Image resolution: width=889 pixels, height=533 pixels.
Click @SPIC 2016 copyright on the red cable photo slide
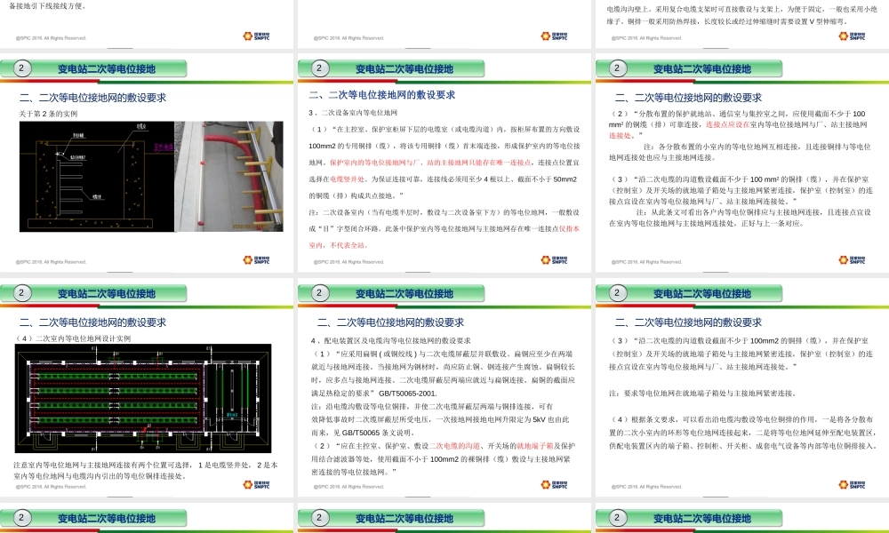[x=51, y=262]
